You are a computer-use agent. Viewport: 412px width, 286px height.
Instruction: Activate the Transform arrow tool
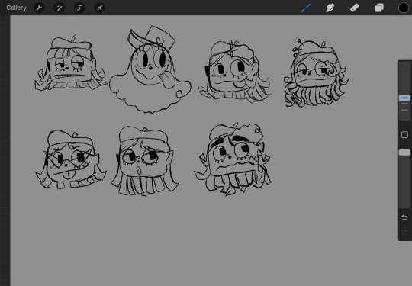pos(100,8)
